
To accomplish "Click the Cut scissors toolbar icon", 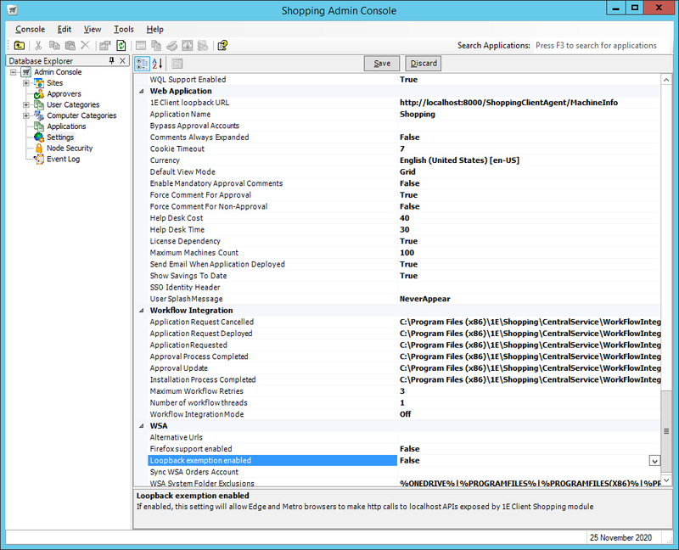I will (38, 46).
